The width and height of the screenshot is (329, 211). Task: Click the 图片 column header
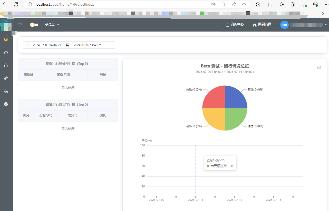26,116
